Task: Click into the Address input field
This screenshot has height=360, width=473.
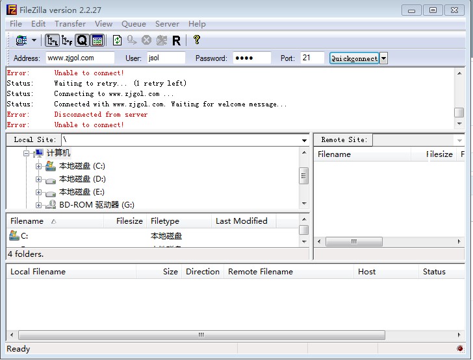Action: click(x=79, y=58)
